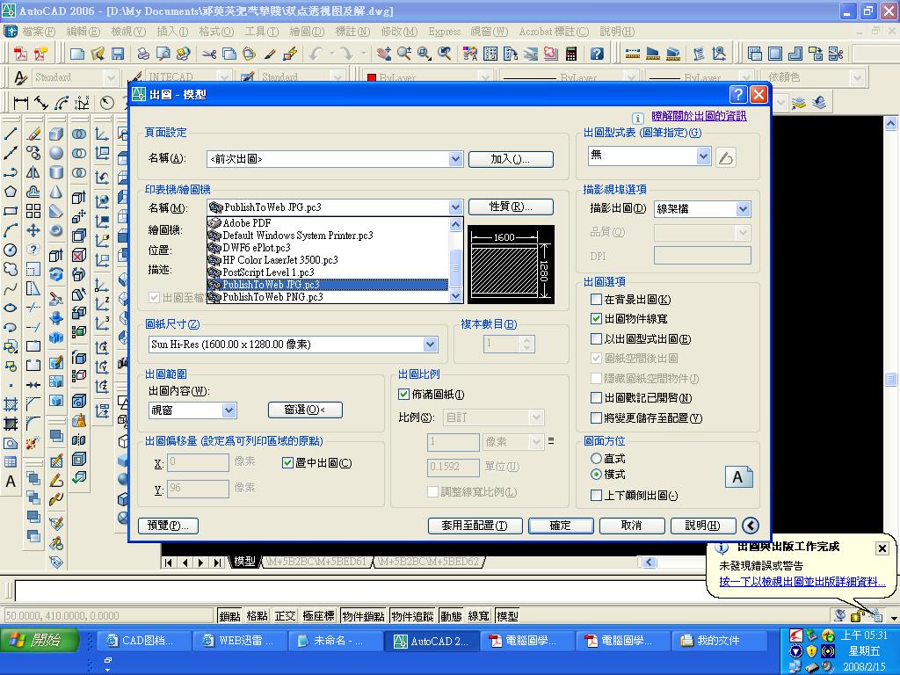This screenshot has width=900, height=675.
Task: Click the printer list scrollbar down arrow
Action: 456,297
